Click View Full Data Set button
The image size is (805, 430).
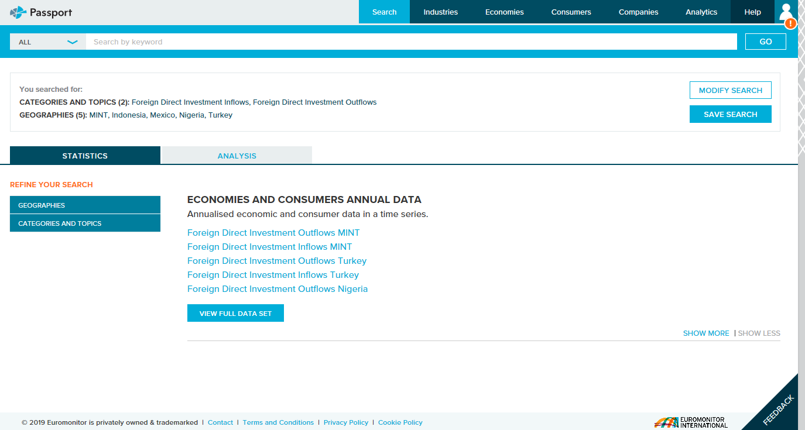[x=235, y=313]
